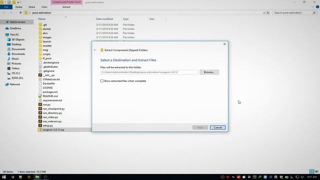Select the .gitattributes file

[50, 66]
